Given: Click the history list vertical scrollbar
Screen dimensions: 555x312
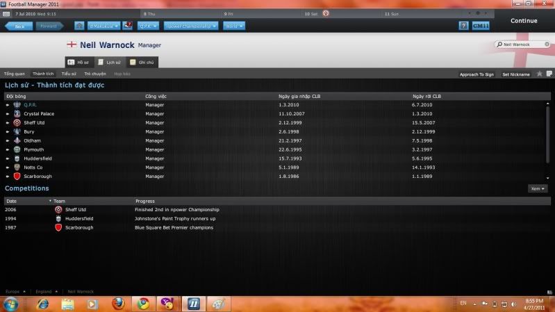Looking at the screenshot, I should pos(547,135).
